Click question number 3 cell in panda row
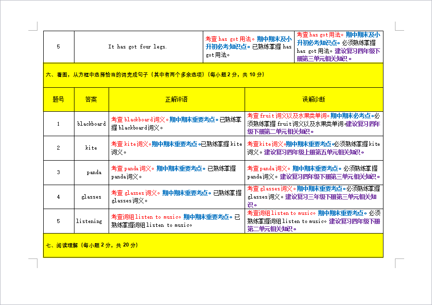 58,172
